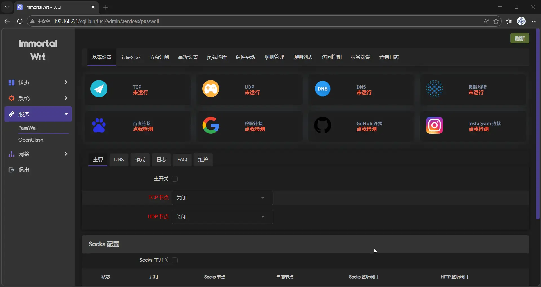Open the UDP 节点 dropdown
This screenshot has height=287, width=541.
point(222,217)
